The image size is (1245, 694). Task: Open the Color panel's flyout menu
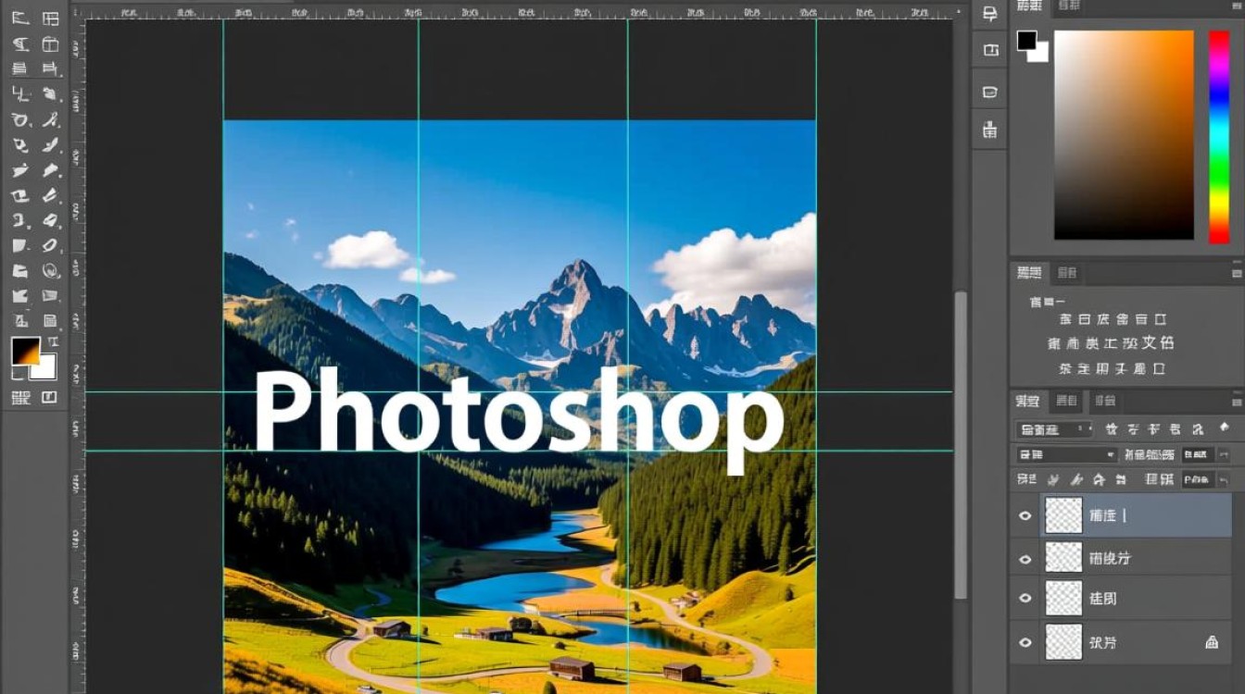(1237, 6)
